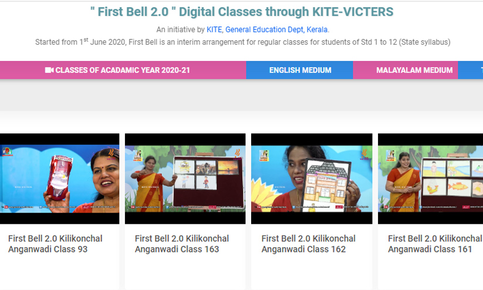The width and height of the screenshot is (483, 290).
Task: Play the Anganwadi Class 163 video thumbnail
Action: [x=185, y=178]
